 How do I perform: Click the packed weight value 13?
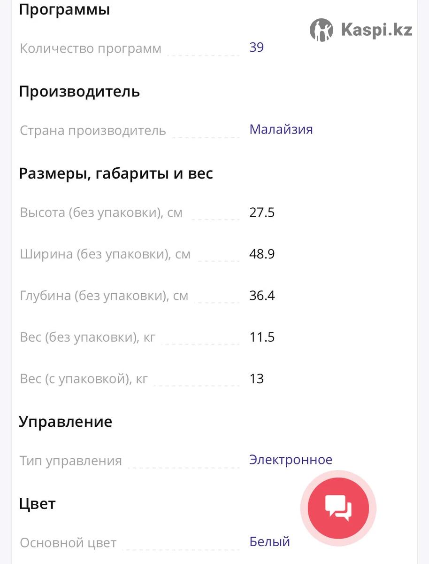tap(257, 379)
